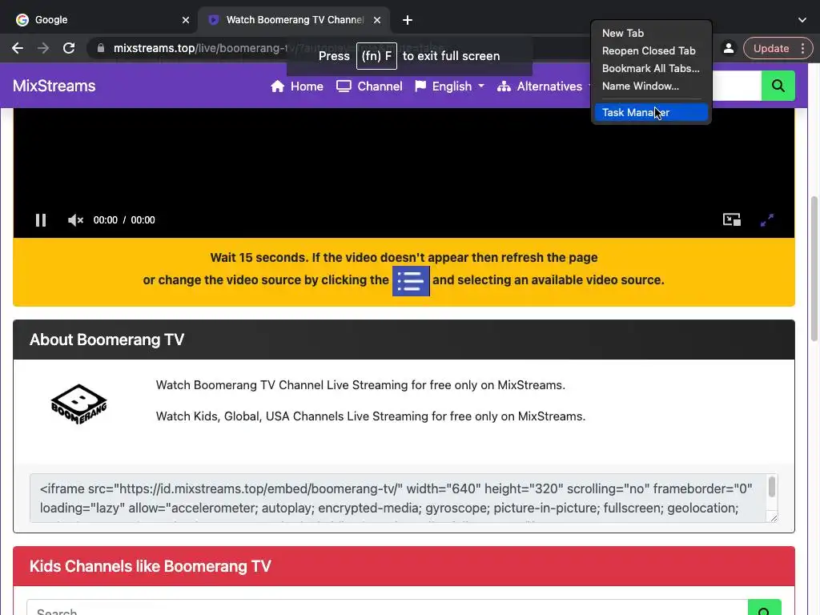Open the Alternatives nav dropdown
The width and height of the screenshot is (820, 615).
click(545, 86)
